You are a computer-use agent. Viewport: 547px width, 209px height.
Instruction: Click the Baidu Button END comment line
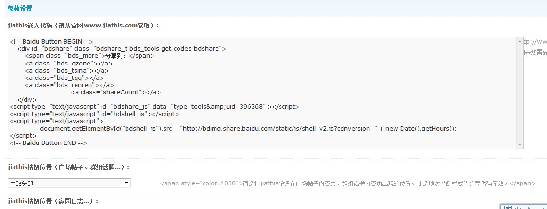pos(48,143)
